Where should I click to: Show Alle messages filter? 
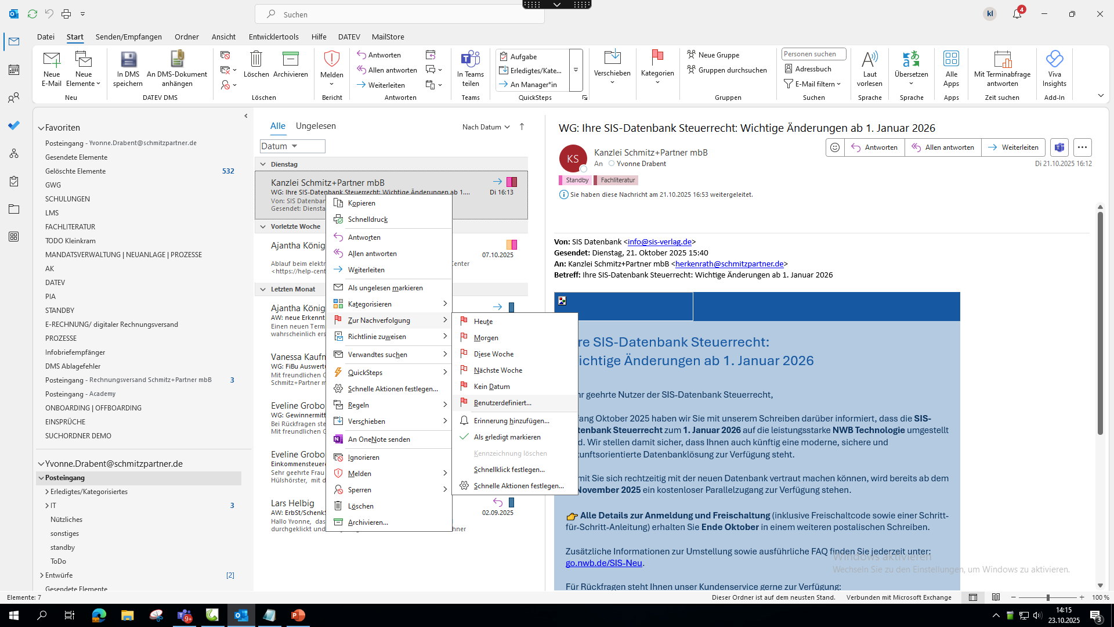(x=278, y=126)
